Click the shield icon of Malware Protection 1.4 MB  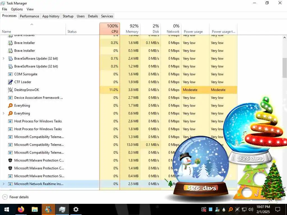[x=10, y=168]
